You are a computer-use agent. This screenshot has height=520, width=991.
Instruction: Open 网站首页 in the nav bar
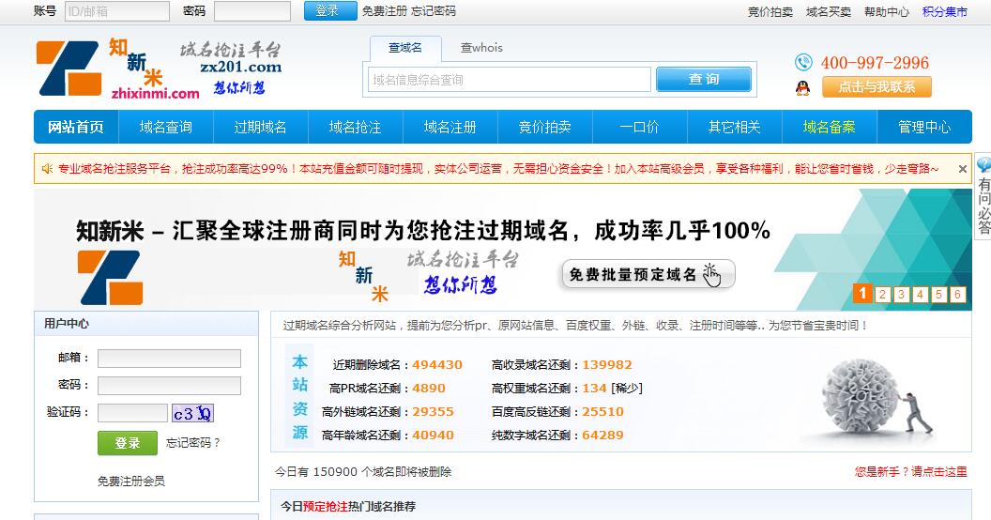pyautogui.click(x=76, y=127)
